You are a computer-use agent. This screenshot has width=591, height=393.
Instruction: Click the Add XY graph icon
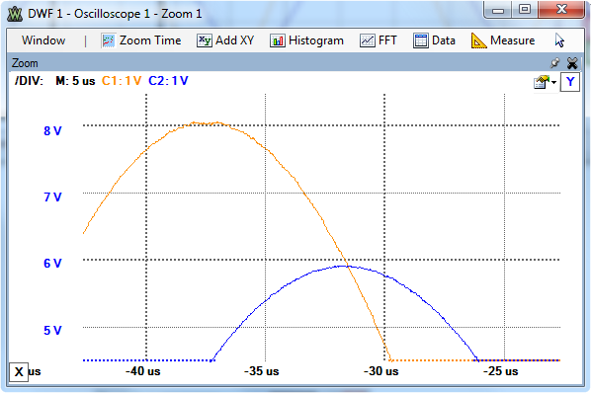[205, 40]
